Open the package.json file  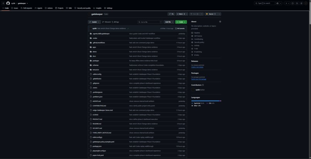point(97,146)
